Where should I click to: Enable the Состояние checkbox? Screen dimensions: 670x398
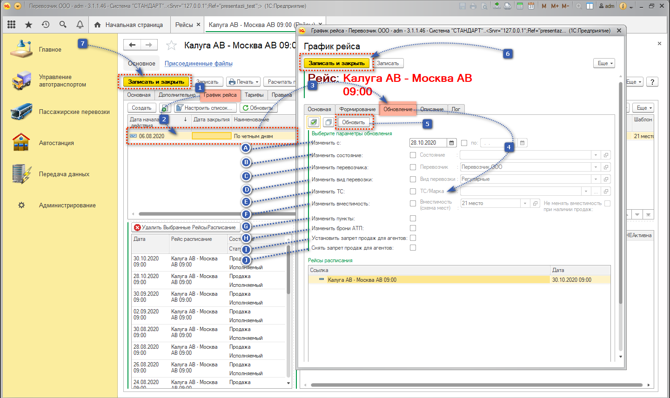pyautogui.click(x=413, y=155)
